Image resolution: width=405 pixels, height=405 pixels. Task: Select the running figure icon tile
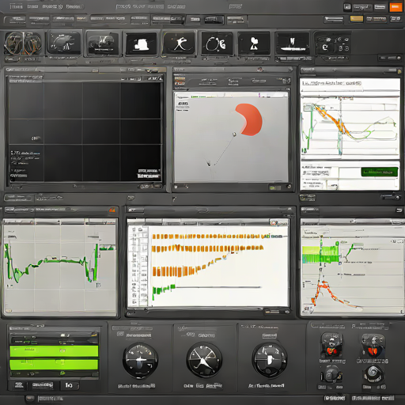[x=179, y=44]
